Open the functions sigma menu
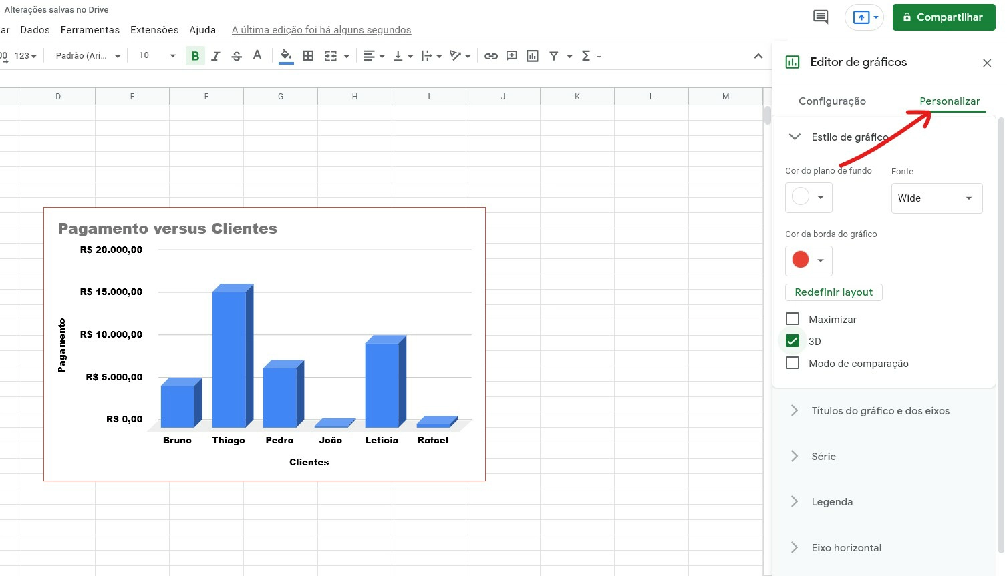1007x576 pixels. [591, 56]
